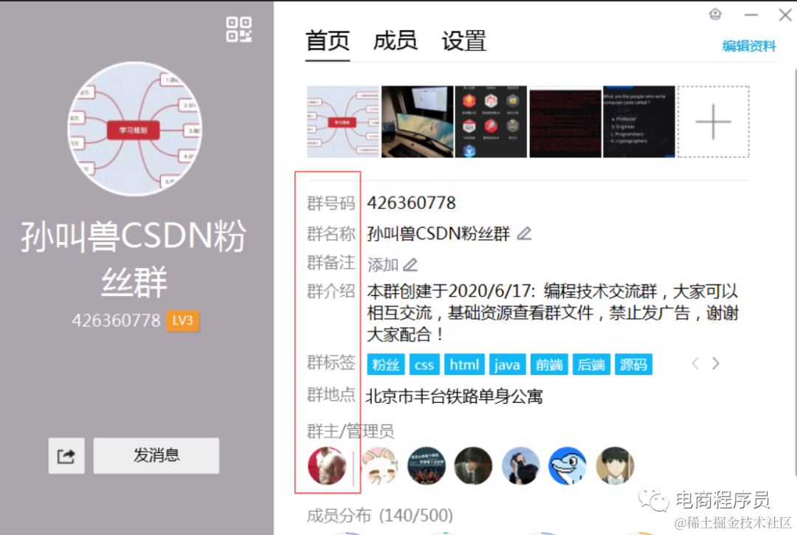Viewport: 797px width, 535px height.
Task: Switch to the 设置 tab
Action: (463, 41)
